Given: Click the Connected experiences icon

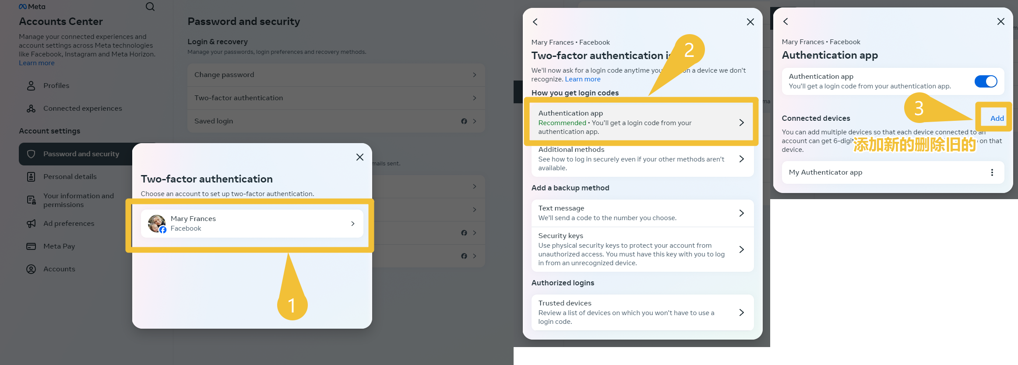Looking at the screenshot, I should [31, 109].
